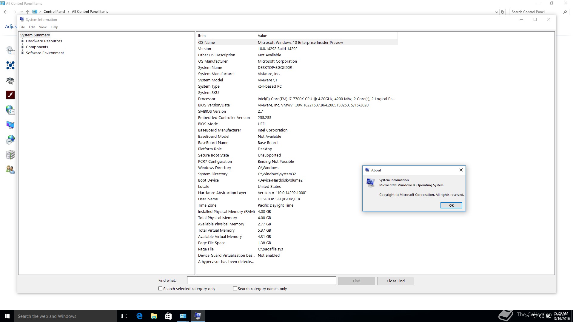
Task: Click All Control Panel Items breadcrumb
Action: [x=90, y=12]
